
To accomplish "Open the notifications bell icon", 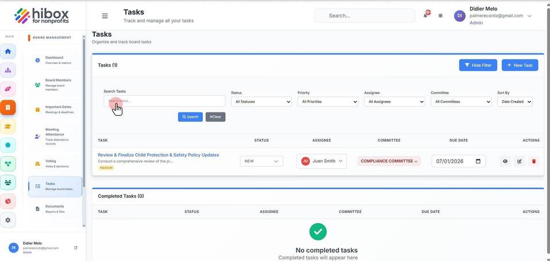I will 426,15.
